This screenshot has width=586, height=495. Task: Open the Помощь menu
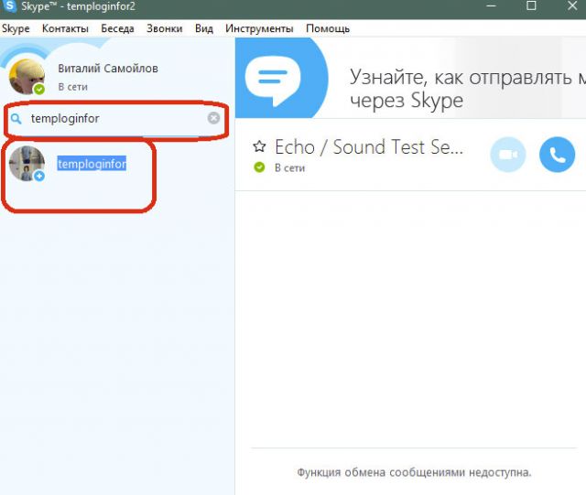point(328,28)
